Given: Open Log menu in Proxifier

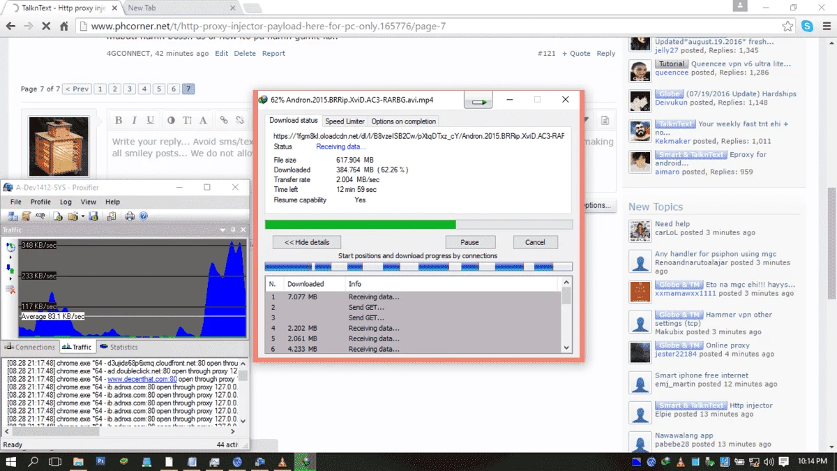Looking at the screenshot, I should coord(66,202).
